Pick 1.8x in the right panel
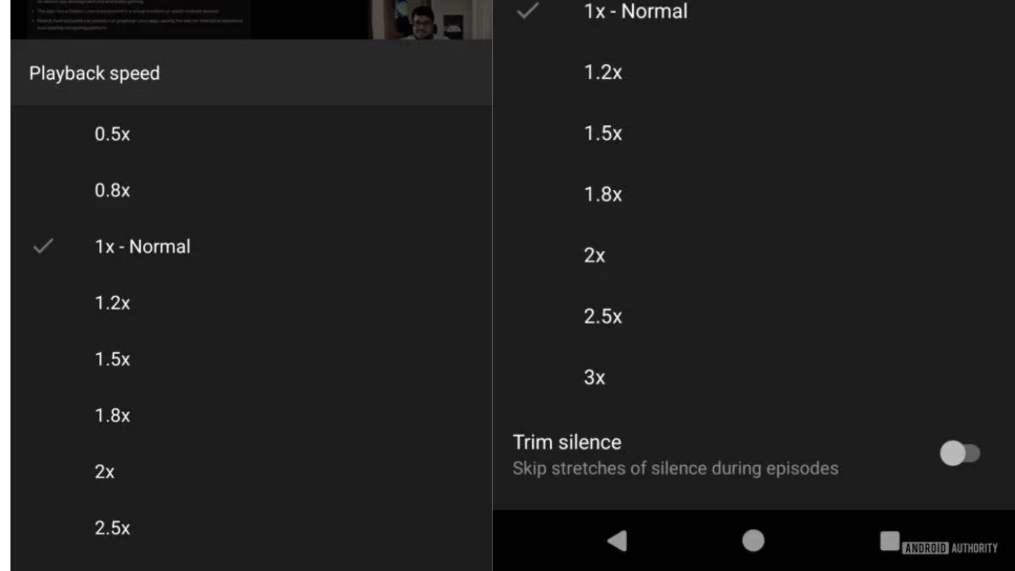 tap(603, 194)
